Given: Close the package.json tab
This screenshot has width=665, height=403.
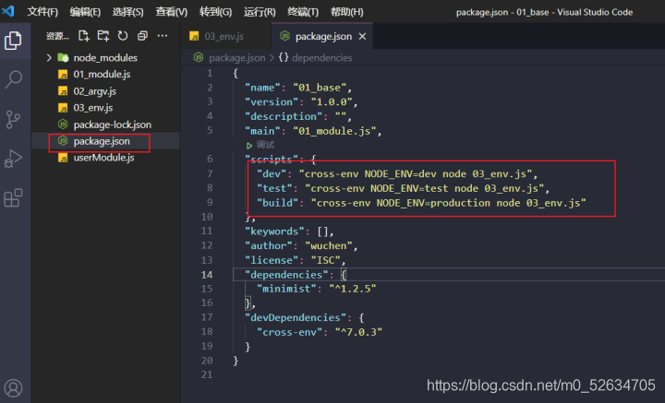Looking at the screenshot, I should [x=362, y=36].
